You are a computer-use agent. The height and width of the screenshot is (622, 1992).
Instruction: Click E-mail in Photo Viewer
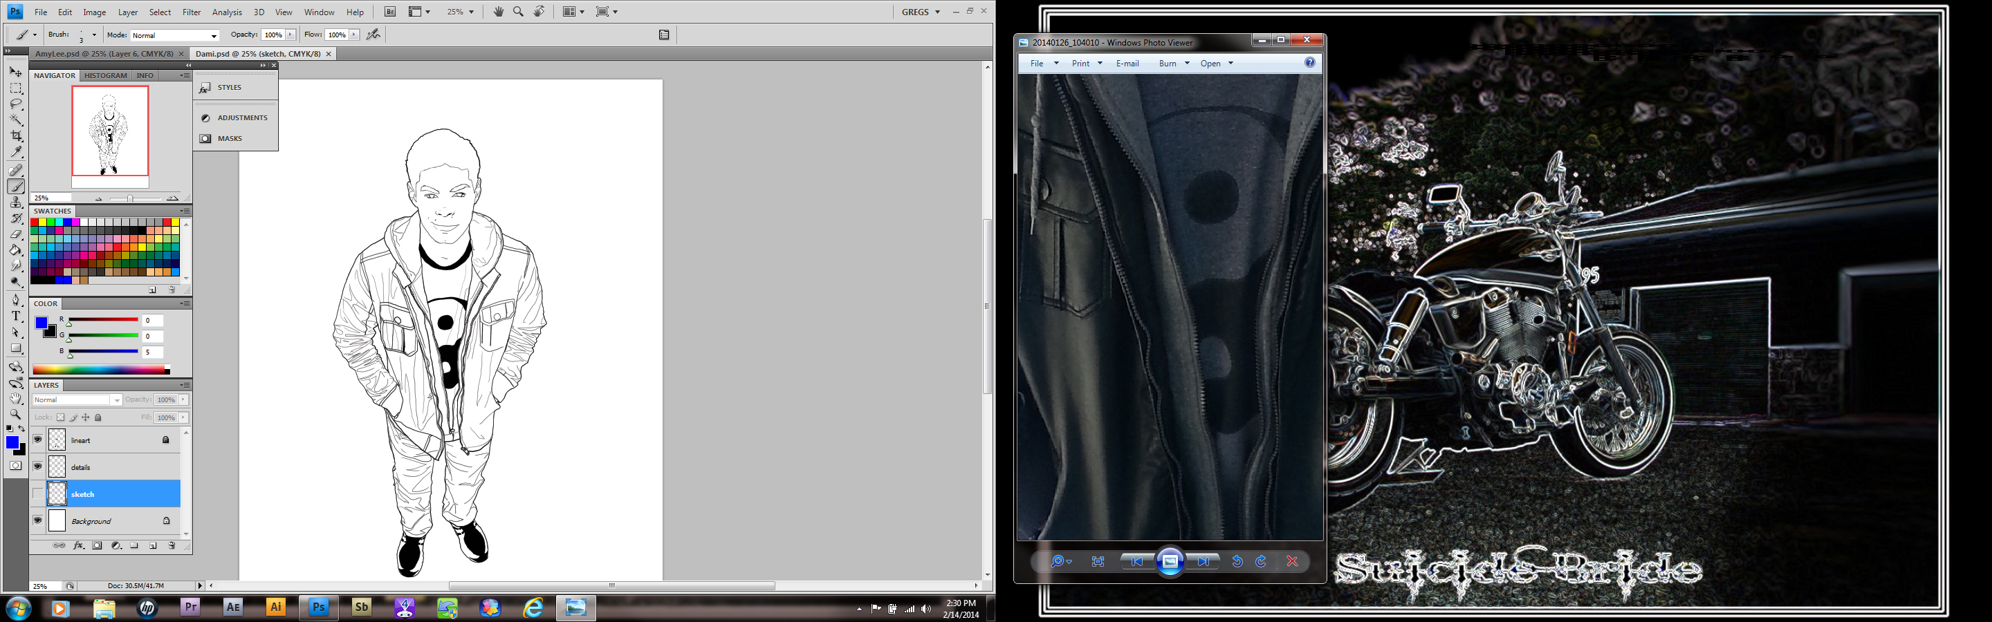coord(1127,64)
